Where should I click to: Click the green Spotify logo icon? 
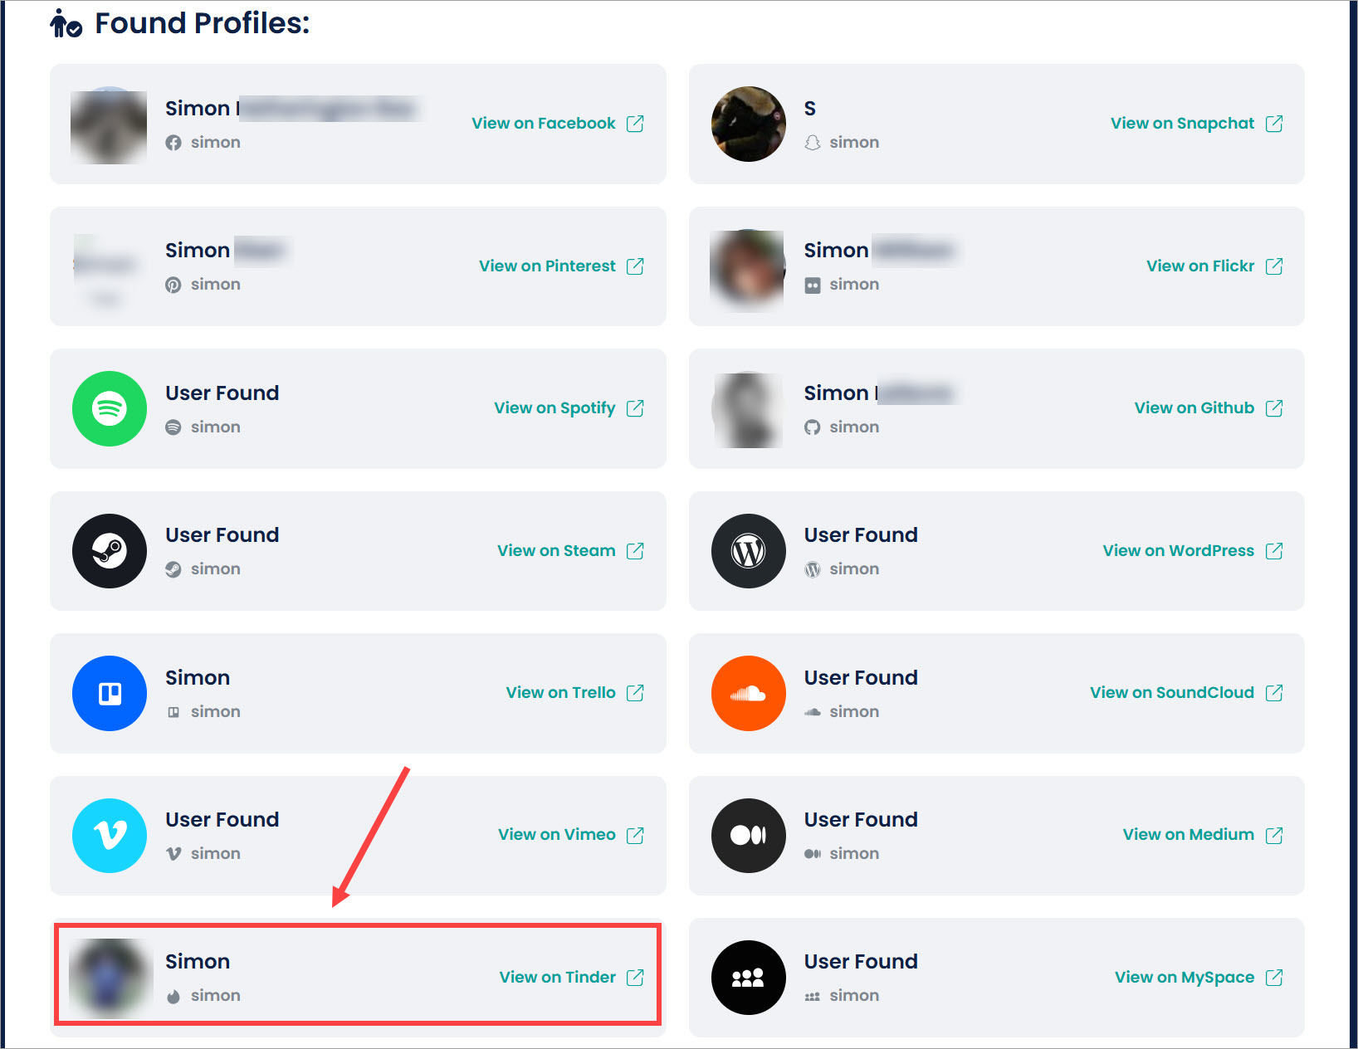click(x=110, y=408)
